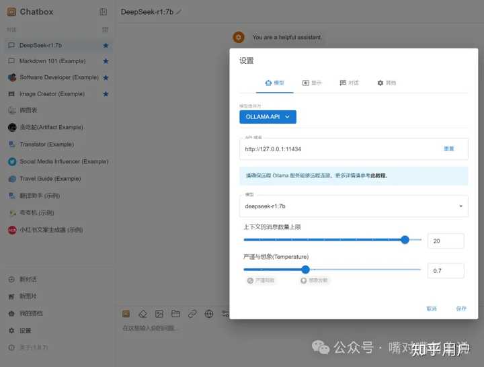484x367 pixels.
Task: Click 取消 to cancel settings
Action: click(x=431, y=309)
